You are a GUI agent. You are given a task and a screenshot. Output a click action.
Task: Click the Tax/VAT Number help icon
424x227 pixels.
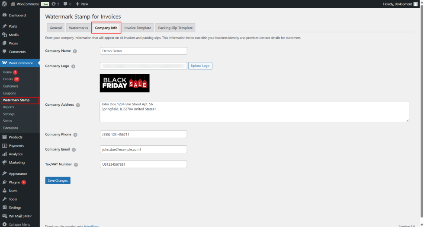pos(76,165)
